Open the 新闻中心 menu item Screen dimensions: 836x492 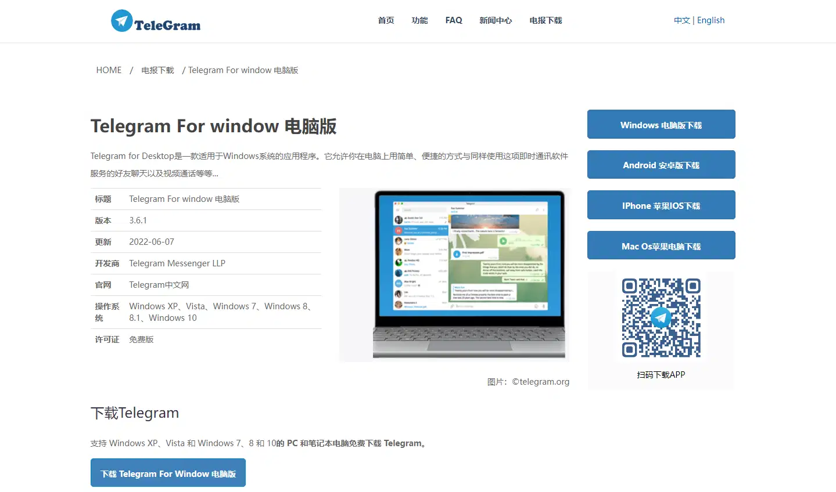click(x=496, y=20)
